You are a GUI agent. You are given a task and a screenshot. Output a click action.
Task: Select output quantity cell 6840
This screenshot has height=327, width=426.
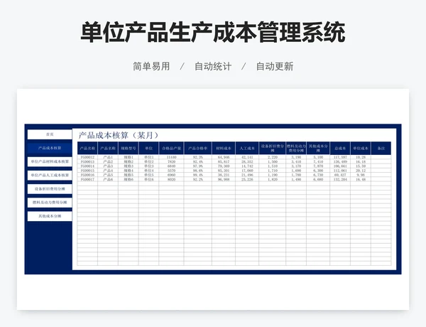171,166
